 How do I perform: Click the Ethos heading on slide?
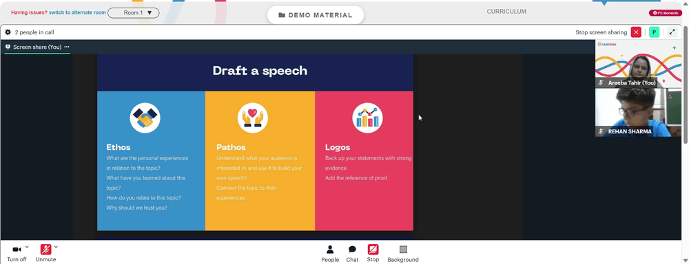[x=119, y=147]
